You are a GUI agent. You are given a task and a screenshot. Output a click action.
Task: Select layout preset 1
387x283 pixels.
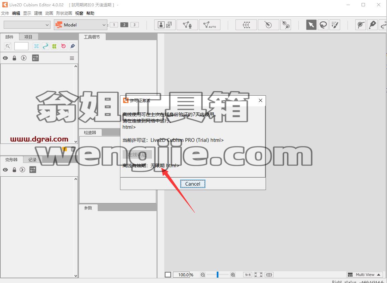point(114,25)
